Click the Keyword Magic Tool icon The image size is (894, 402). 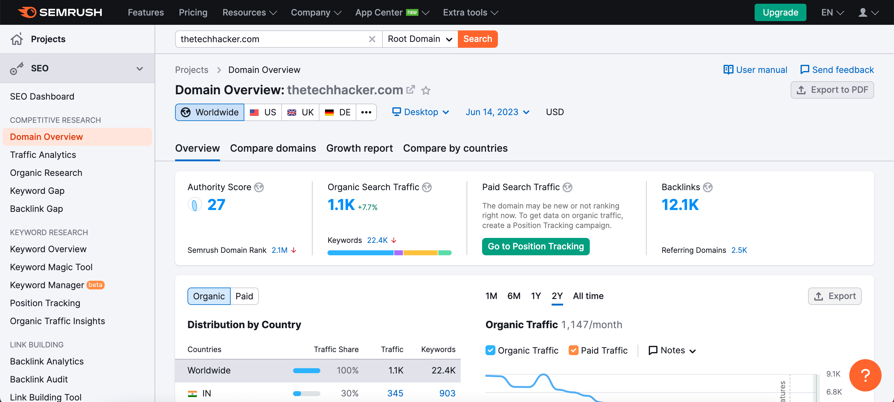(51, 266)
